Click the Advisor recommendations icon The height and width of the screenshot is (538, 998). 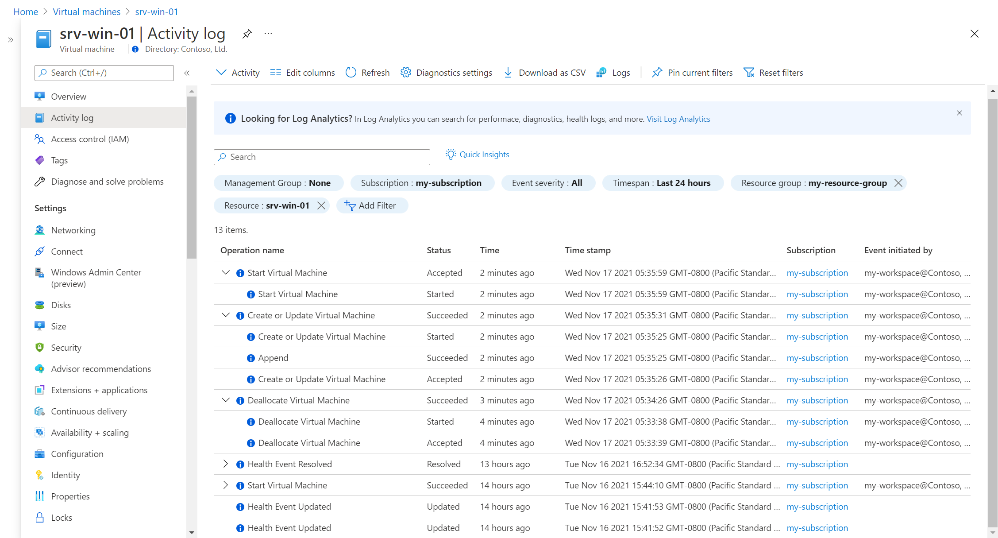coord(39,369)
